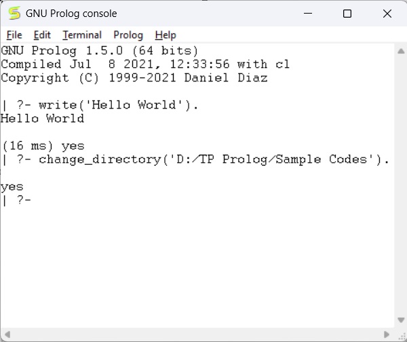Click the 'GNU Prolog console' title text
The image size is (407, 342).
71,14
